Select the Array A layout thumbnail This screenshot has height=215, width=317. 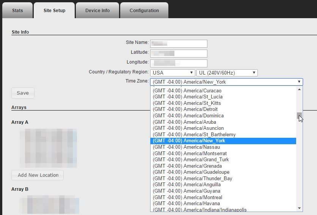tap(48, 148)
